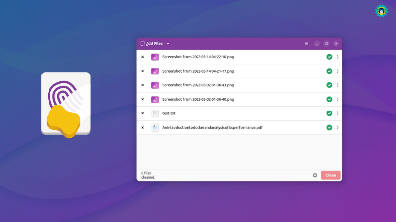Select file name Screenshot from 2022-03-02 01-36-40.png
This screenshot has height=222, width=396.
(x=198, y=99)
